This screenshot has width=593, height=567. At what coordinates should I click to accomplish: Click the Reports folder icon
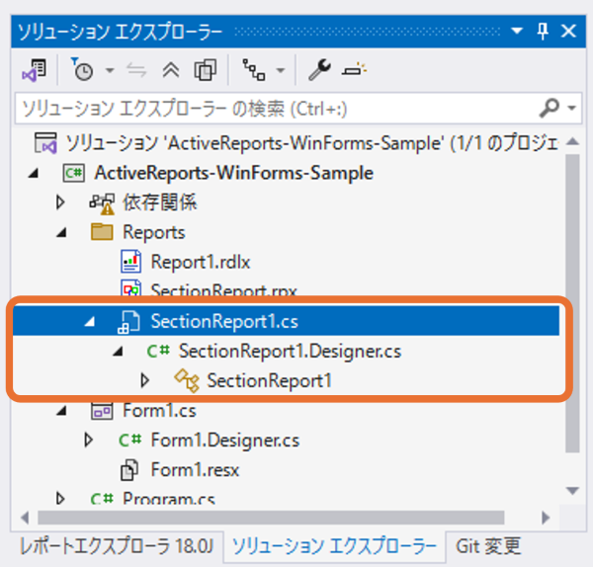coord(102,231)
